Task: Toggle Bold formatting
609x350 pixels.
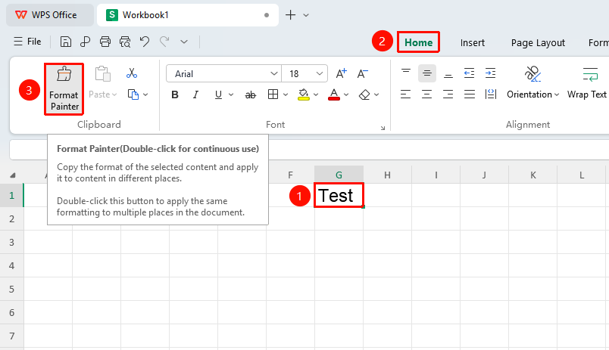Action: (x=175, y=94)
